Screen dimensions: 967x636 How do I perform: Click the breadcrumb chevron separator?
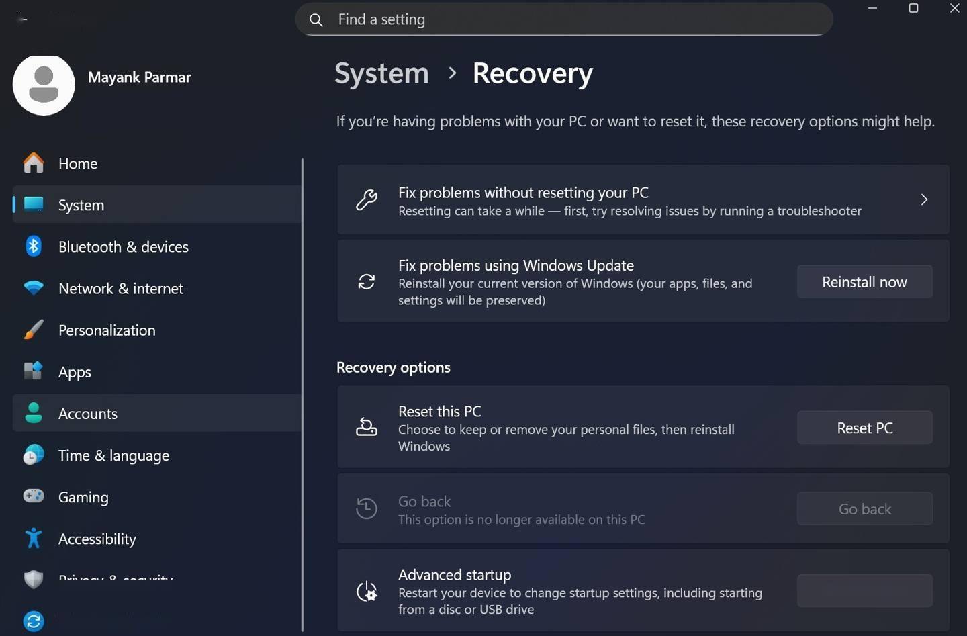click(x=452, y=73)
